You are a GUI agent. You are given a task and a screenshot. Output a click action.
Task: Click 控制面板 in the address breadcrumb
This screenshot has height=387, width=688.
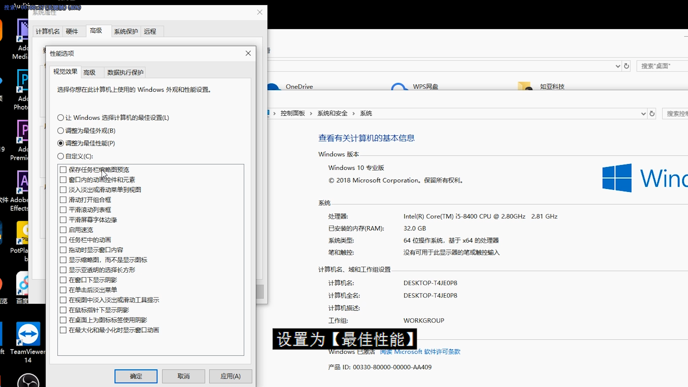[x=293, y=113]
